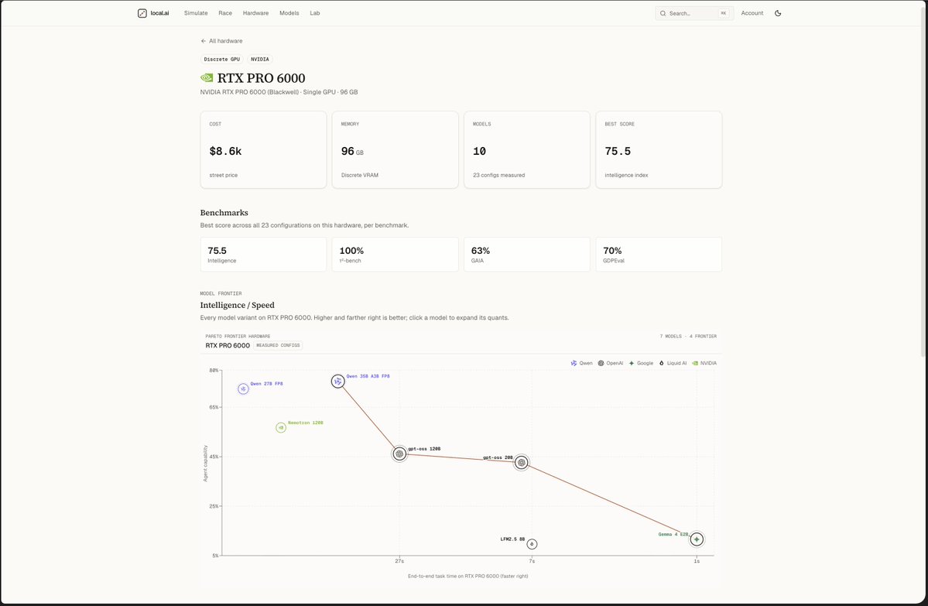Click the OpenAI legend icon

(x=601, y=363)
